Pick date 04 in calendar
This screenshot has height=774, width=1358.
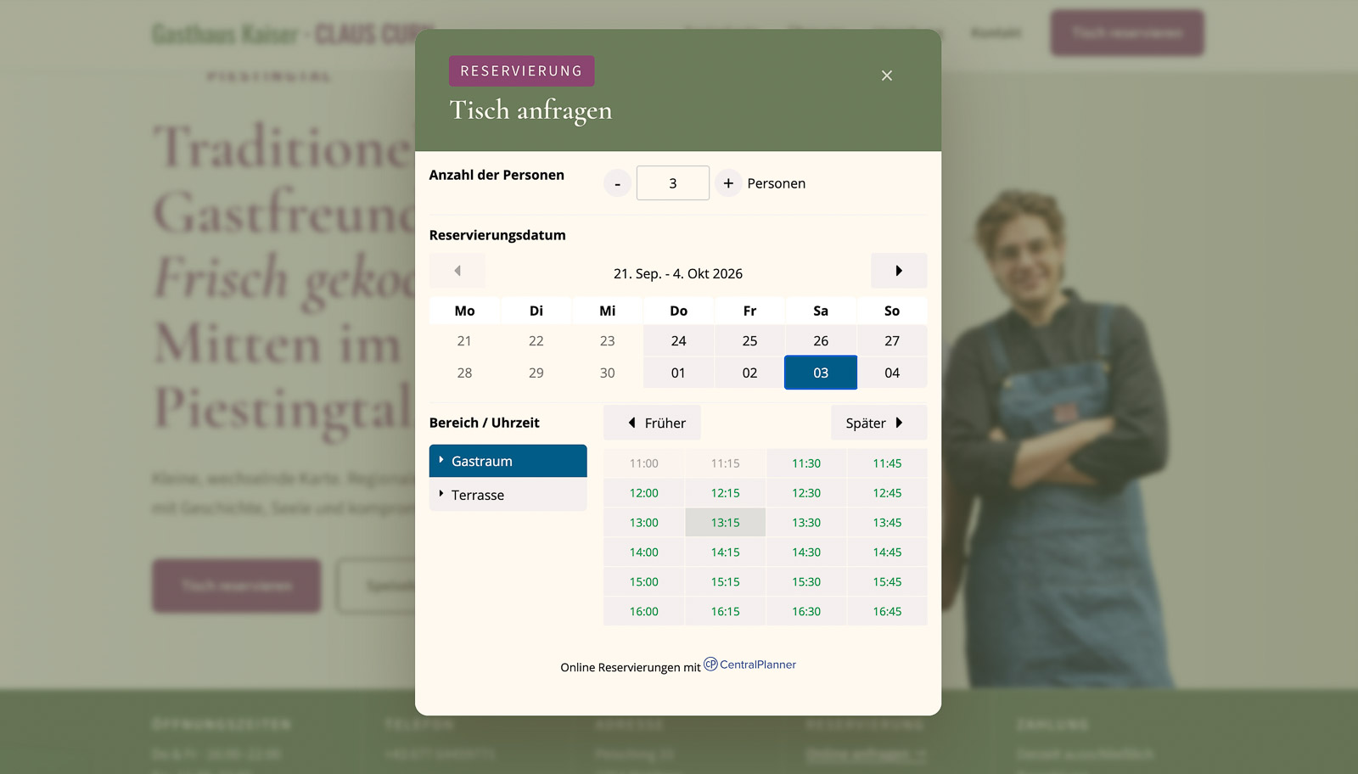[x=892, y=373]
